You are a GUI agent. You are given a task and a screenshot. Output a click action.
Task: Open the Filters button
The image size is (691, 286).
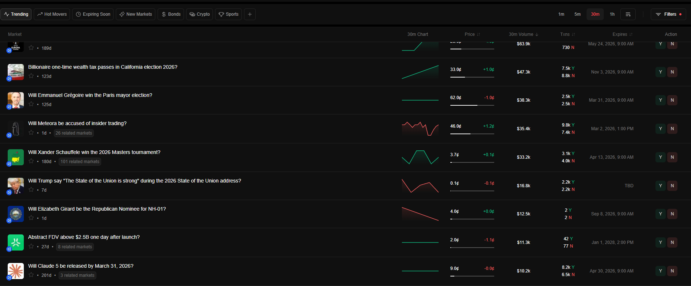click(x=668, y=14)
